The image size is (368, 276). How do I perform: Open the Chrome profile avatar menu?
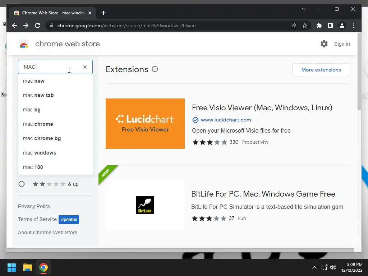tap(342, 26)
